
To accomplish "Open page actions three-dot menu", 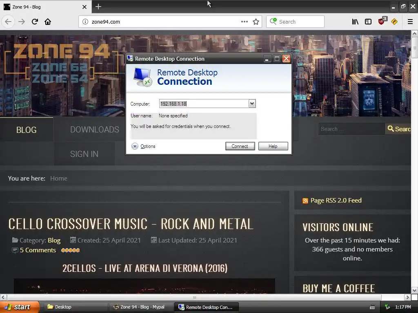I will (x=244, y=22).
